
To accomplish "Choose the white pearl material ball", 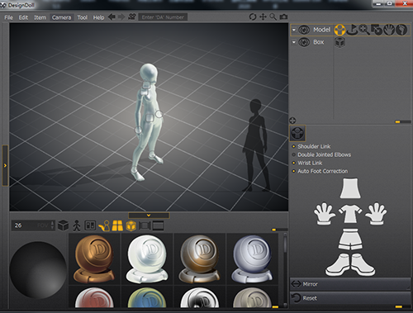I will click(x=147, y=258).
